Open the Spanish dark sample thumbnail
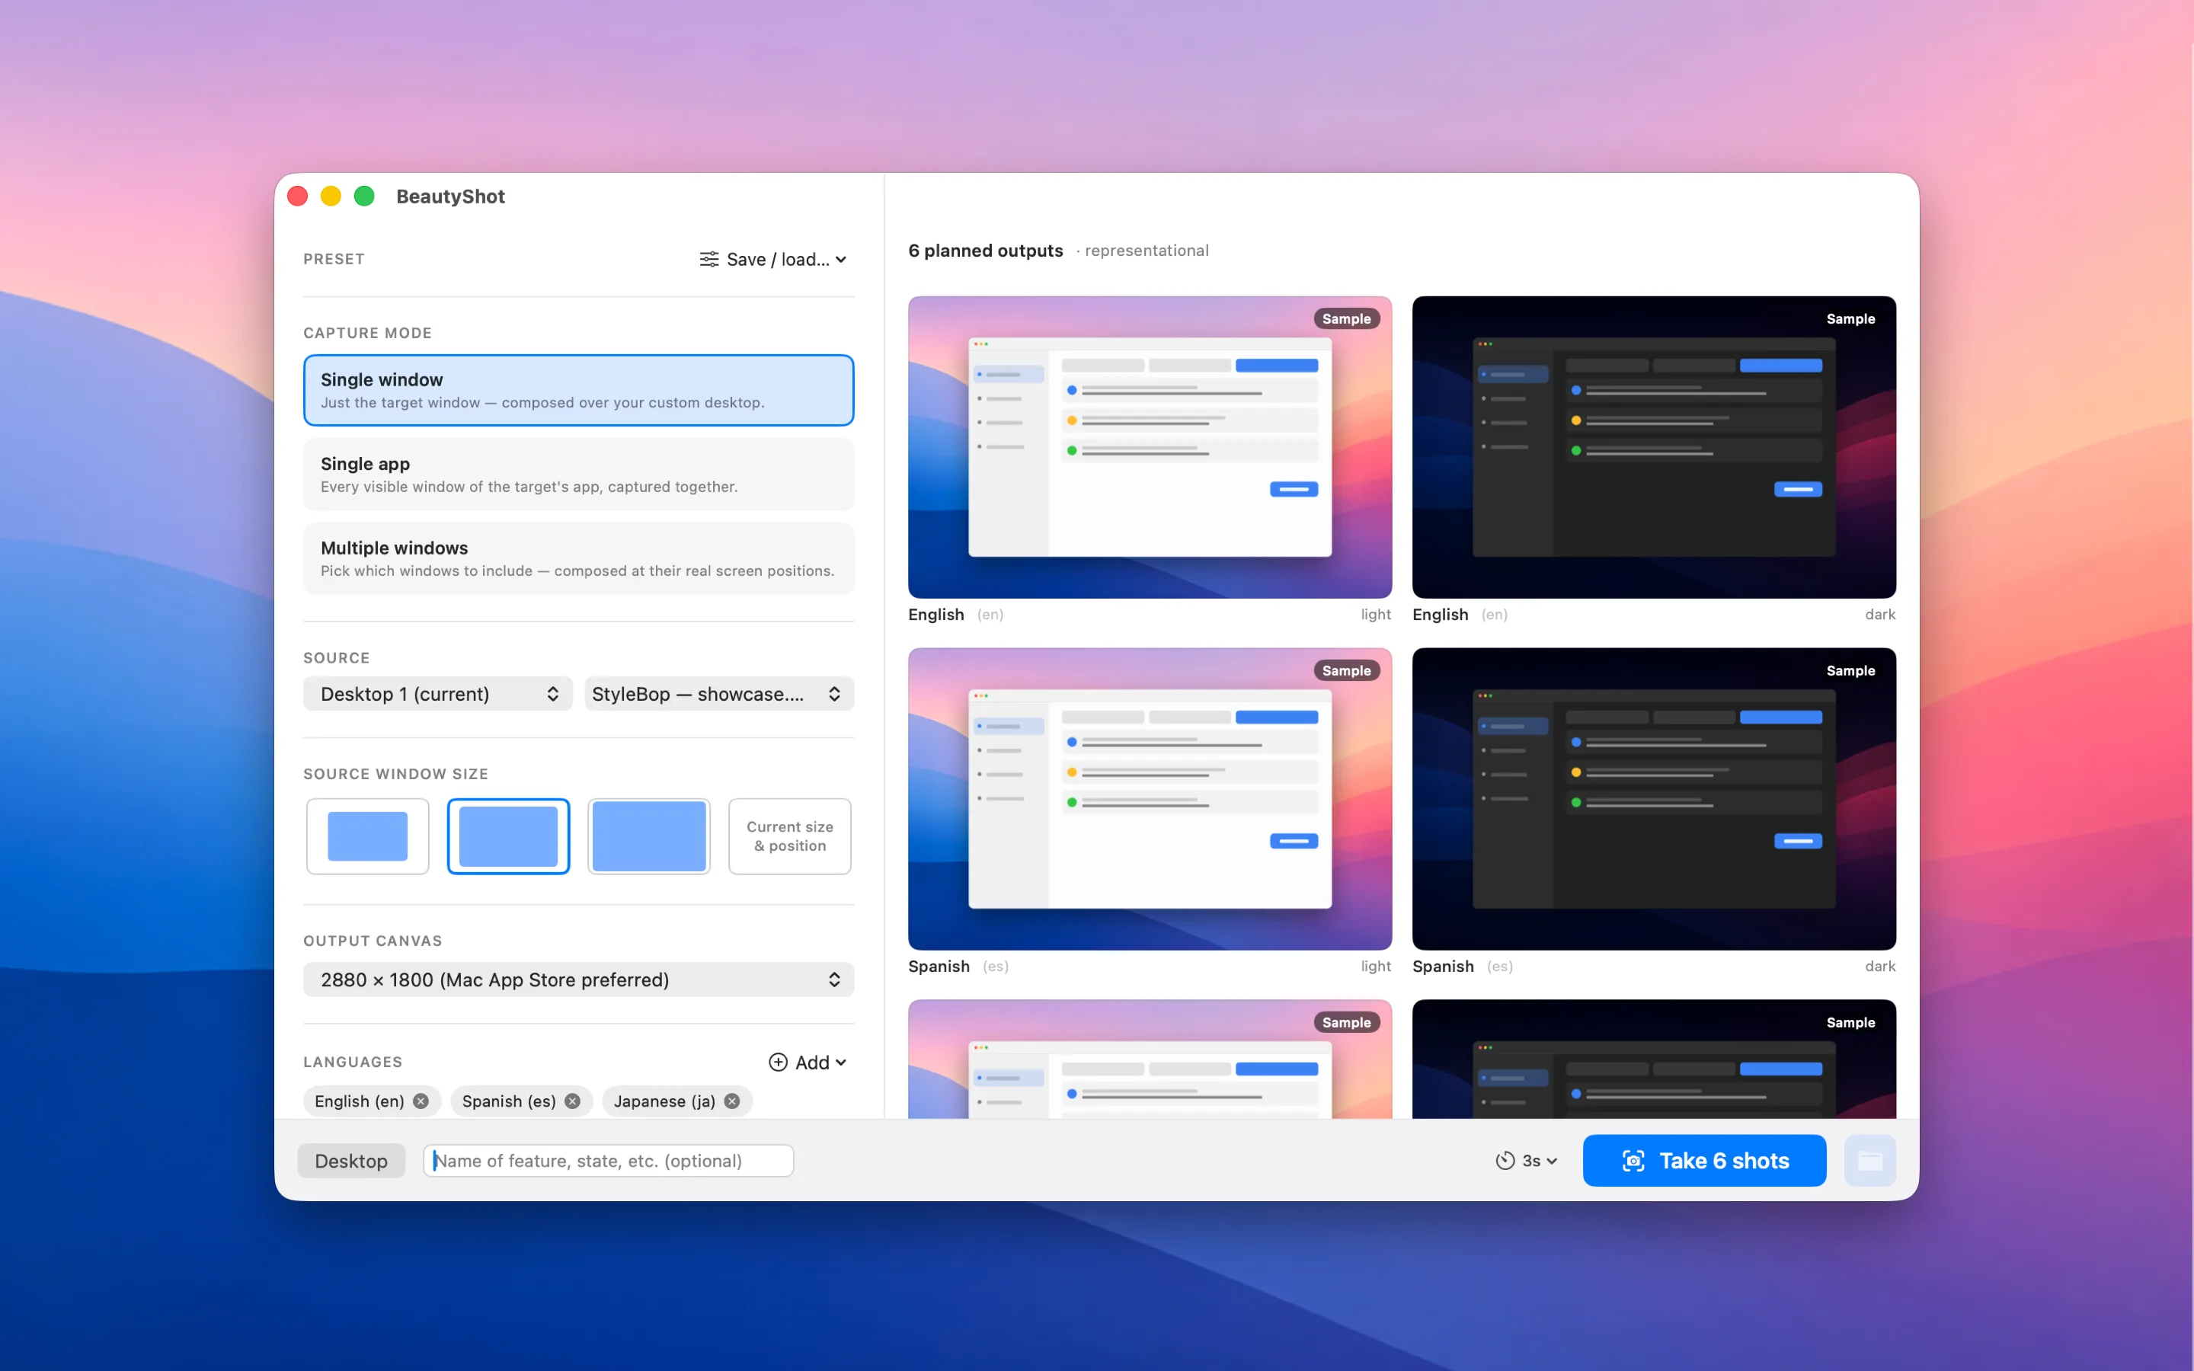Screen dimensions: 2194x1371 [1654, 799]
